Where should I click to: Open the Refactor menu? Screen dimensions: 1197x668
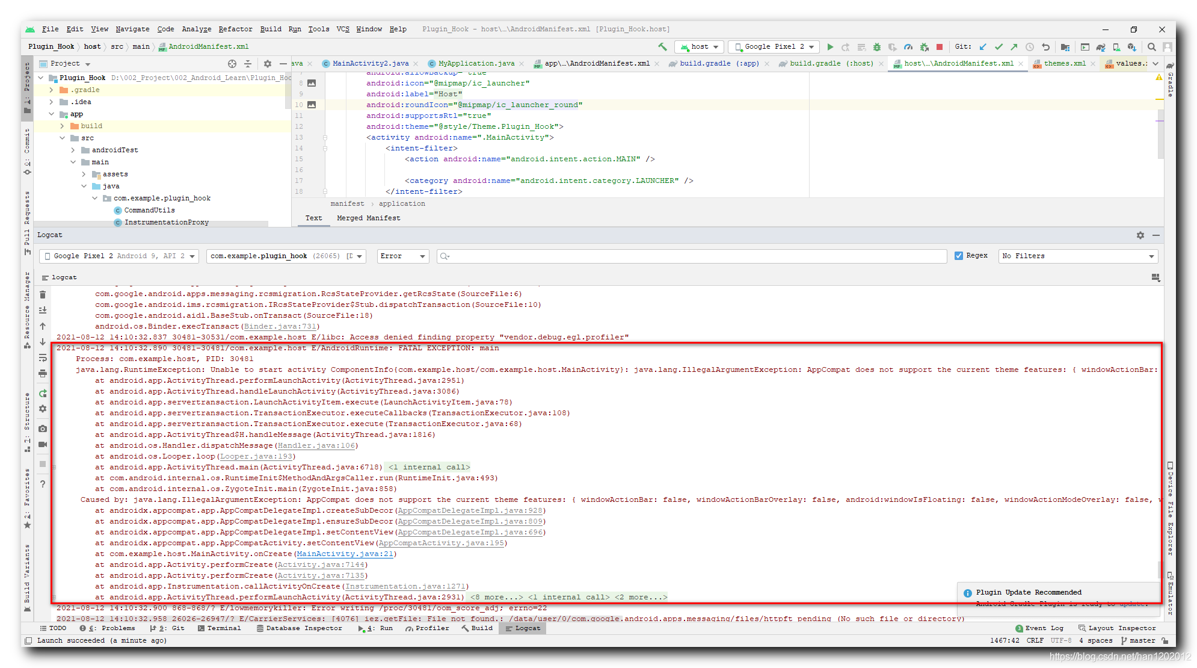[x=235, y=29]
